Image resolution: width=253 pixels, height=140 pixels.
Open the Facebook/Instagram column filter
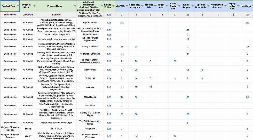(x=142, y=6)
